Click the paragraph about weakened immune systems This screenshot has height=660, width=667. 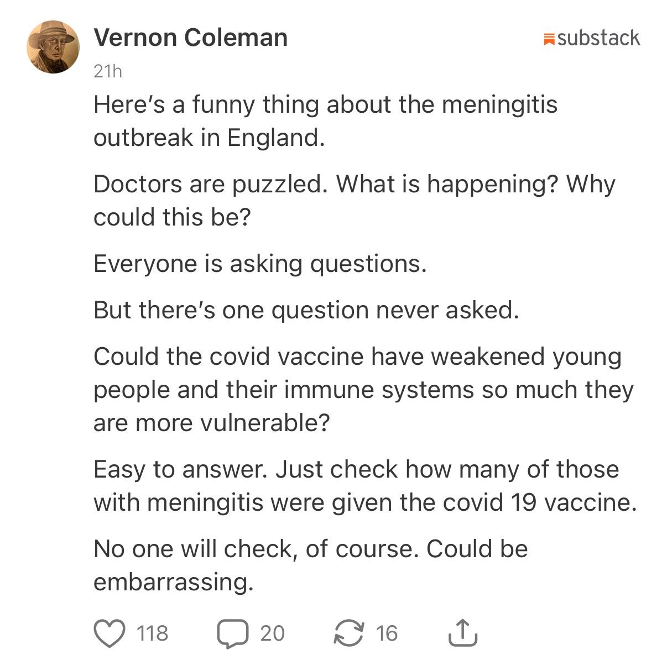click(x=363, y=389)
